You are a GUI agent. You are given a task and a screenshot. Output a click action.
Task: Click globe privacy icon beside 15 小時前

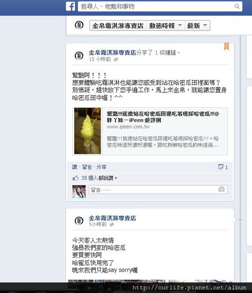[x=116, y=60]
